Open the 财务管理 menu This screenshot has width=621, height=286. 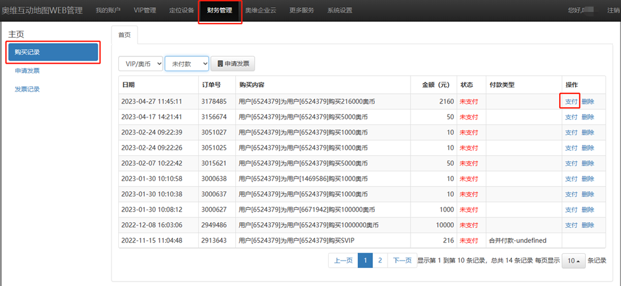[x=220, y=10]
